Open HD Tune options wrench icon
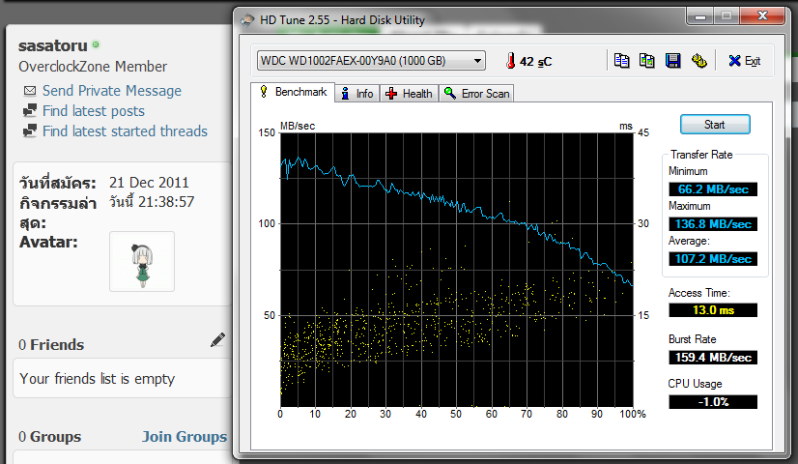This screenshot has height=464, width=798. coord(698,61)
